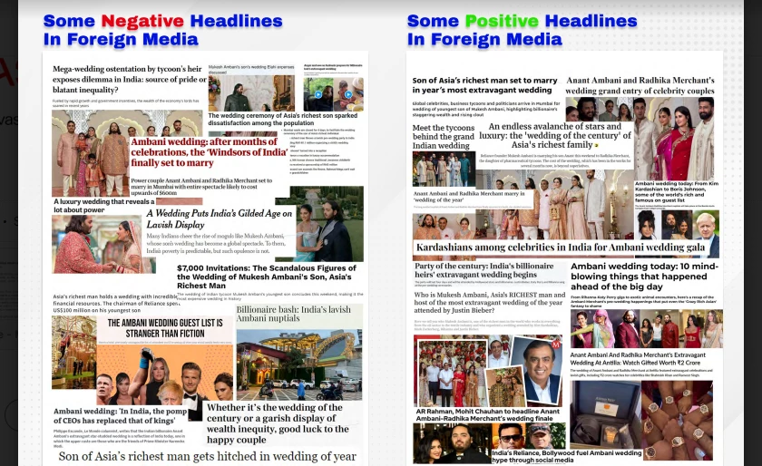Open the 'grand entry of celebrity couples' headline

tap(640, 85)
